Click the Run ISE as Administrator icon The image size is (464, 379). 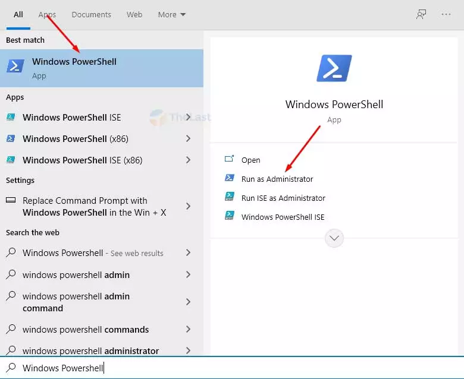(x=230, y=197)
